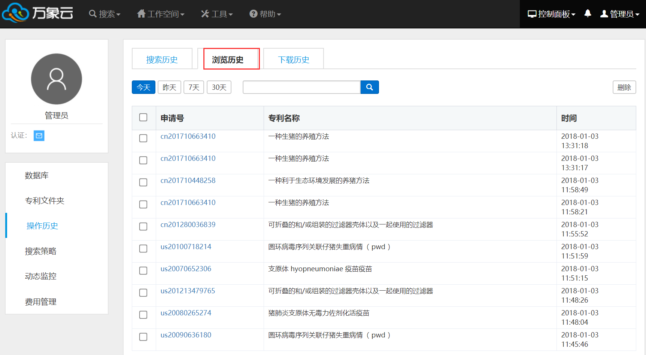
Task: Switch to the 下载历史 tab
Action: click(x=294, y=59)
